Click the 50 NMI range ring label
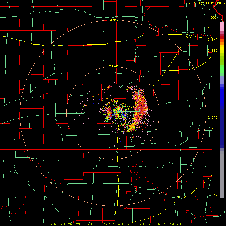 pos(113,66)
